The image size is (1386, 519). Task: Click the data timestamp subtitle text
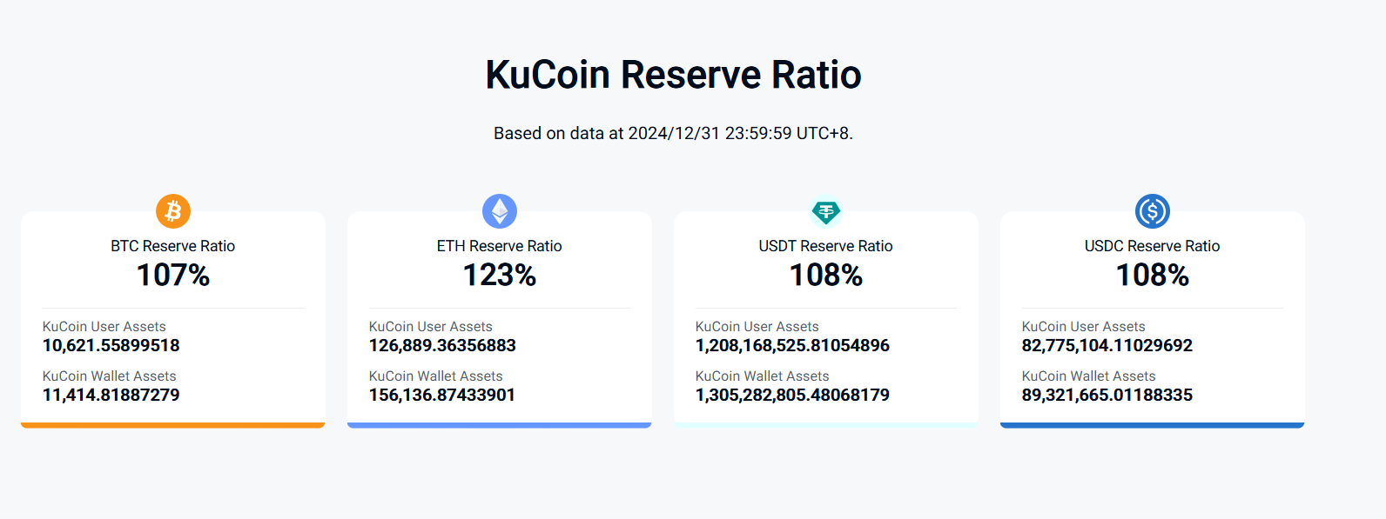(x=673, y=133)
